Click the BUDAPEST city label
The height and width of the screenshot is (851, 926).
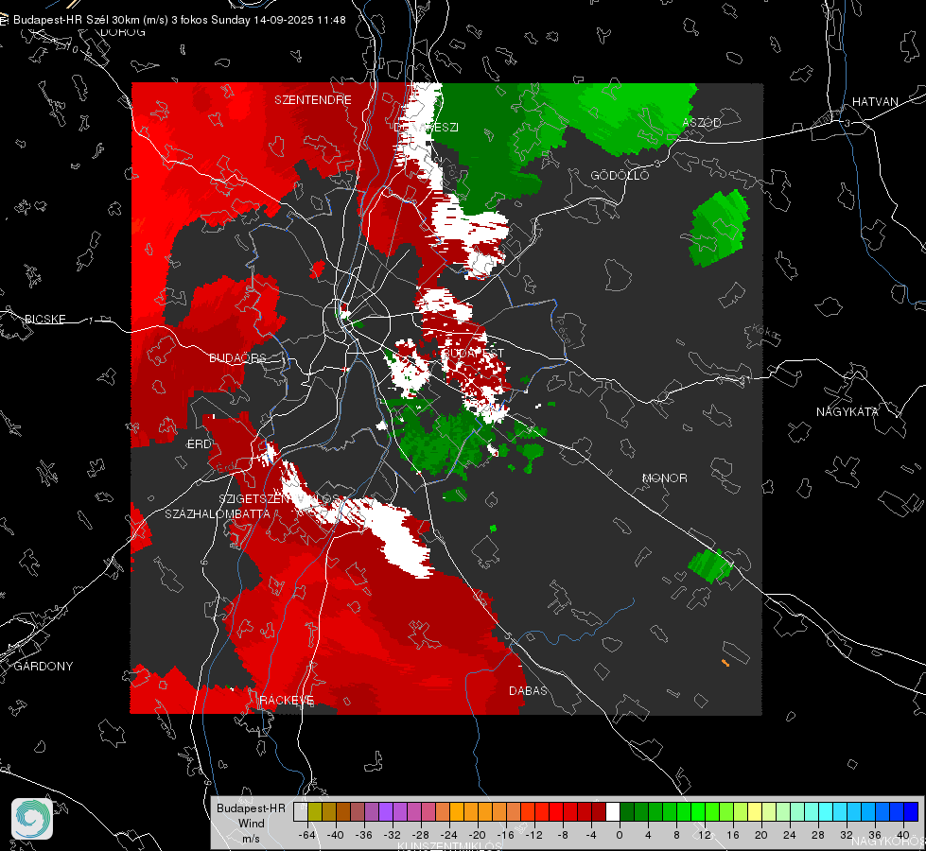(x=473, y=353)
